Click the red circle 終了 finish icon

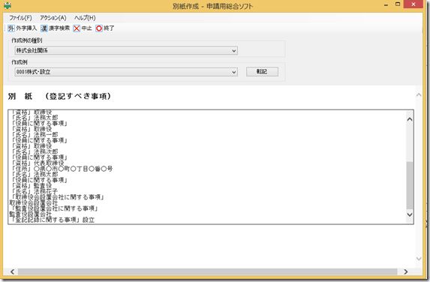[x=99, y=28]
